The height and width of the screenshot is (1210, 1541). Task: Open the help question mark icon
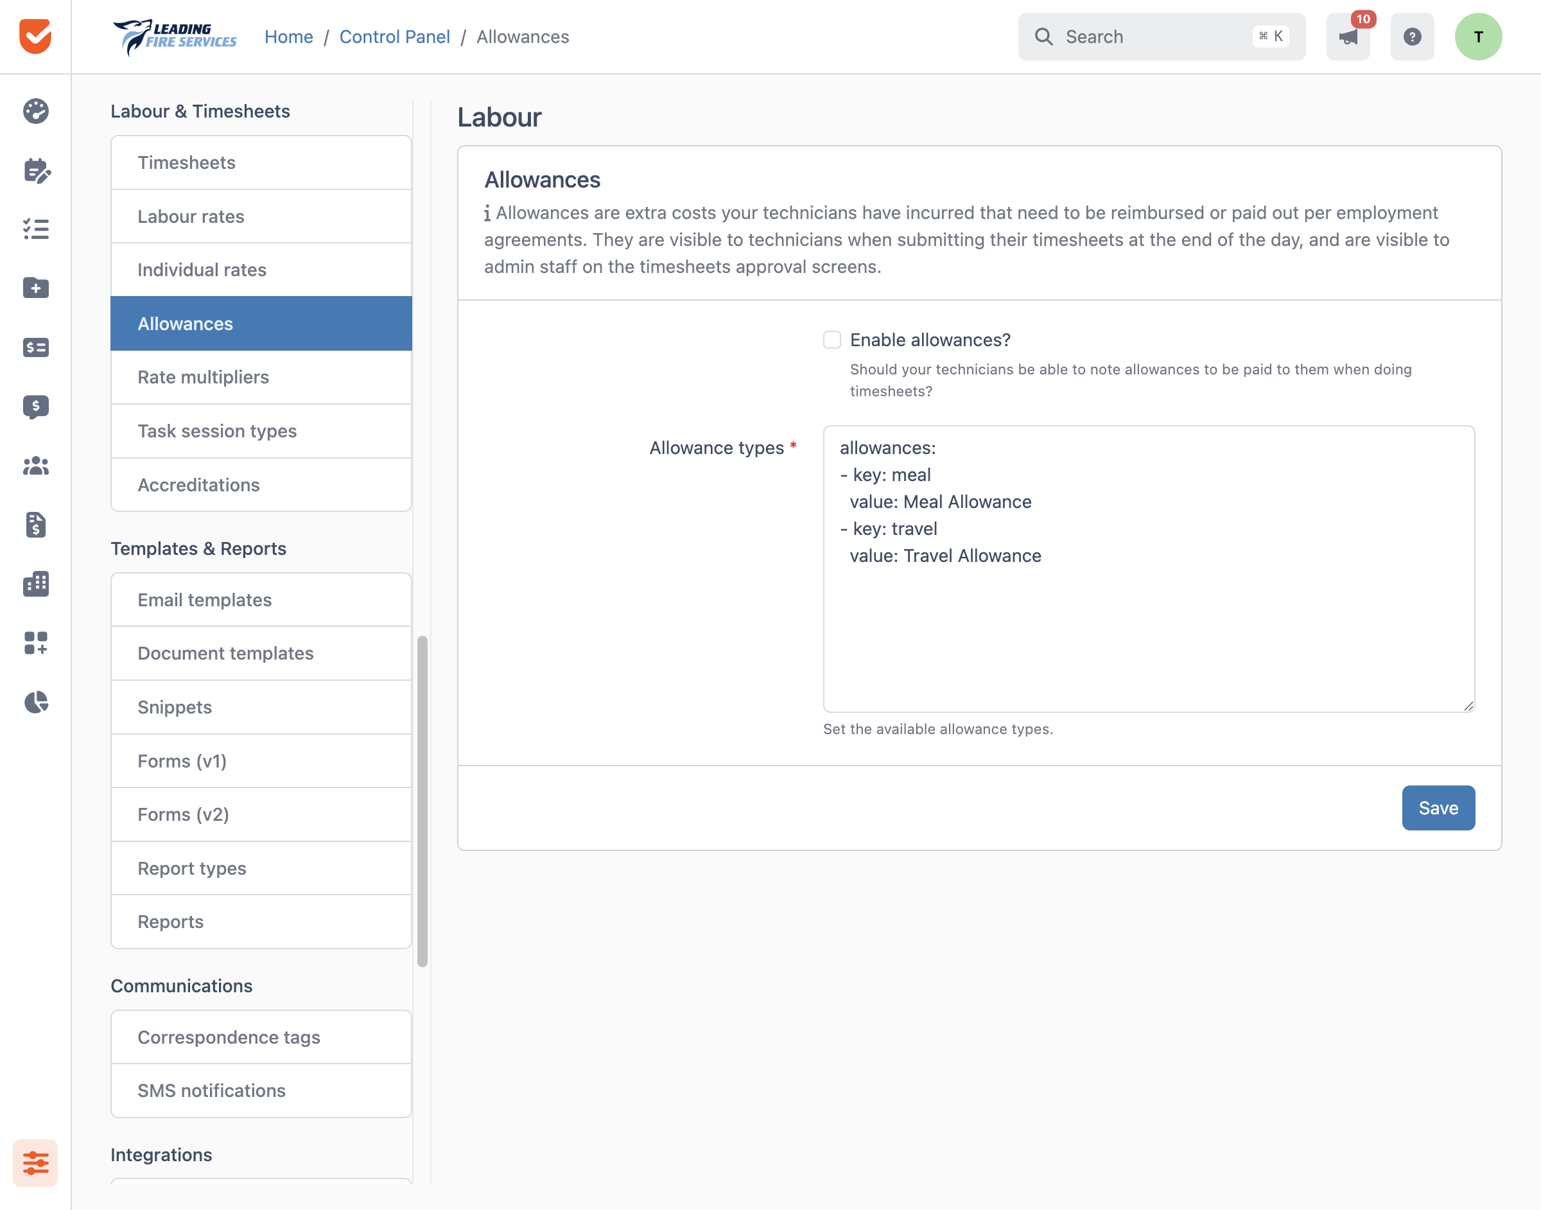pyautogui.click(x=1411, y=36)
